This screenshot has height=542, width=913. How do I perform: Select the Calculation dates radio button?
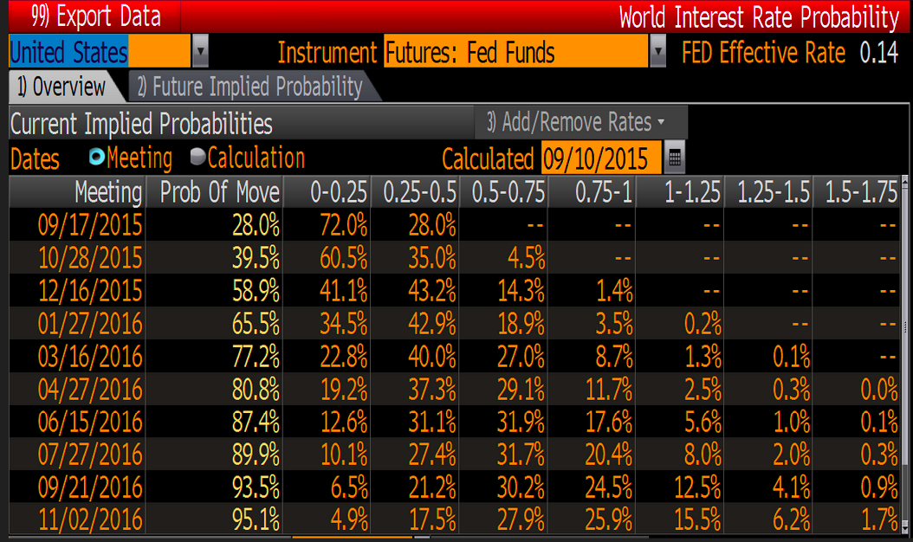(x=198, y=156)
